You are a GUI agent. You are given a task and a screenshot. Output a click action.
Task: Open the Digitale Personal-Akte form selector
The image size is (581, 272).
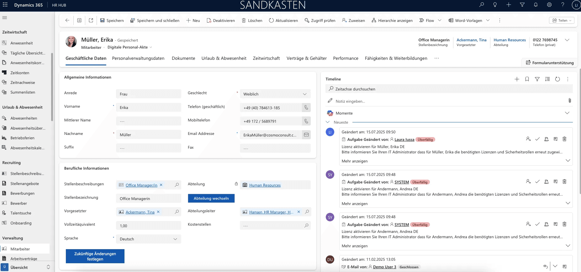[130, 47]
